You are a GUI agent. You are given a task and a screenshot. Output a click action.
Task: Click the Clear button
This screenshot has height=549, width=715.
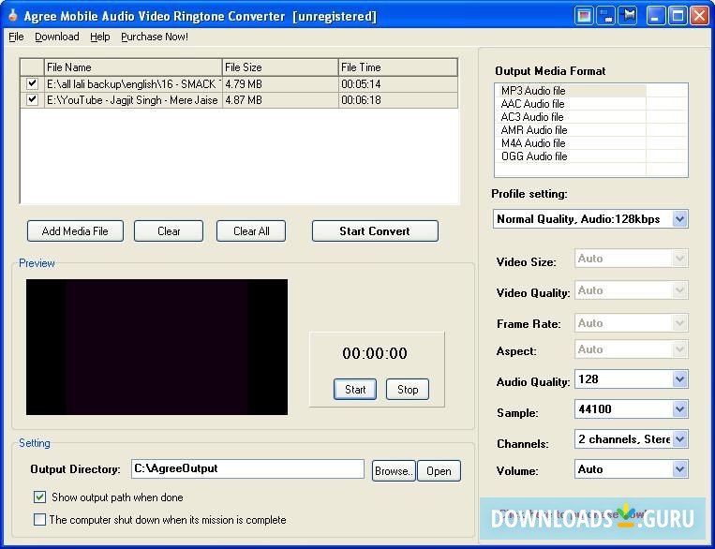click(x=169, y=231)
